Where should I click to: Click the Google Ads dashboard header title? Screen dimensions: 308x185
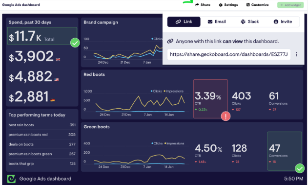tap(21, 5)
